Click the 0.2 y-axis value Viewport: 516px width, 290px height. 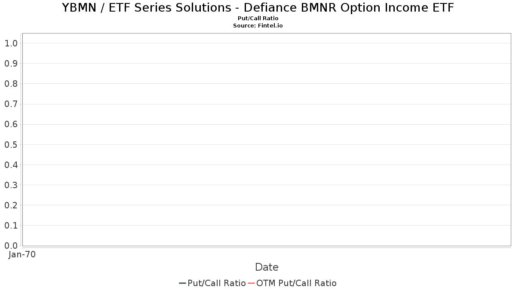tap(11, 205)
